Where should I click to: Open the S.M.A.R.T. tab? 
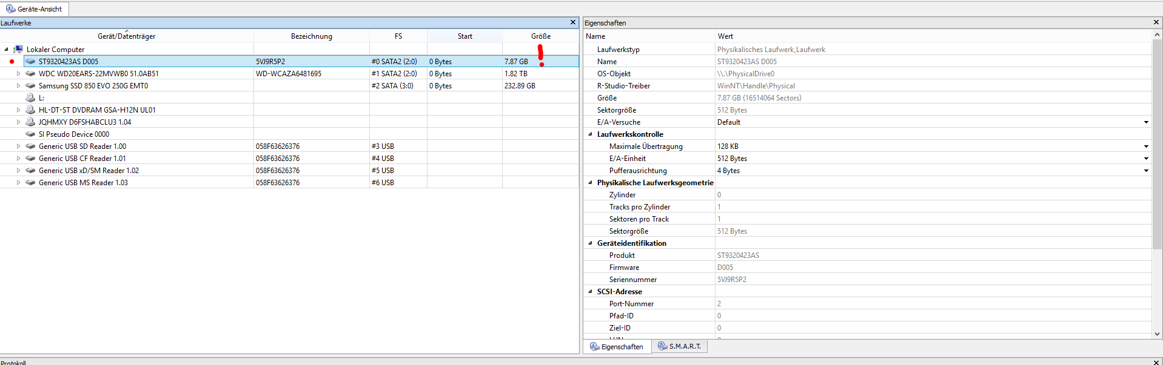(680, 346)
